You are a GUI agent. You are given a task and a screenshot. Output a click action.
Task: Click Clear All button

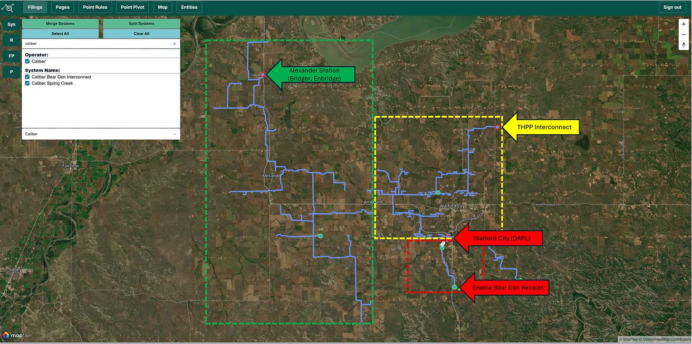point(142,34)
